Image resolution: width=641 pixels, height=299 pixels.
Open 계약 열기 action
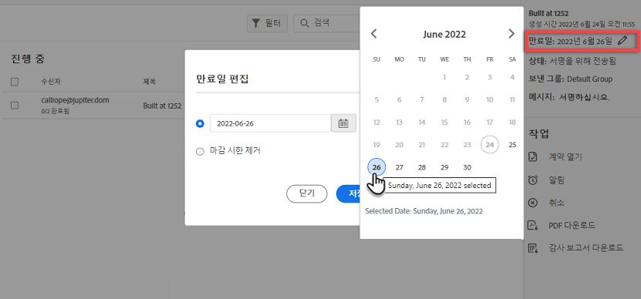565,157
